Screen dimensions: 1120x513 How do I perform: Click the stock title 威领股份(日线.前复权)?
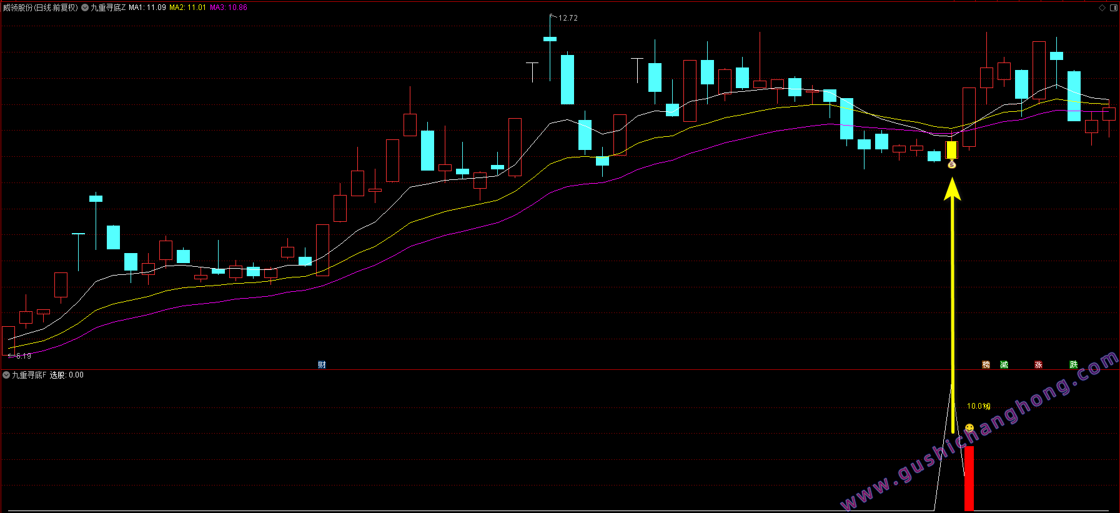(41, 7)
